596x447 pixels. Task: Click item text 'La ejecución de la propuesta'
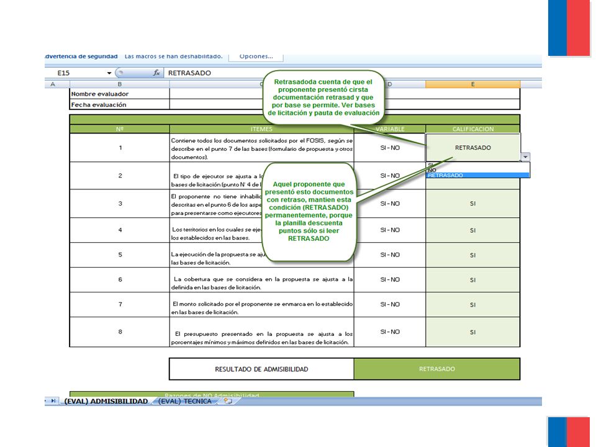[x=217, y=258]
